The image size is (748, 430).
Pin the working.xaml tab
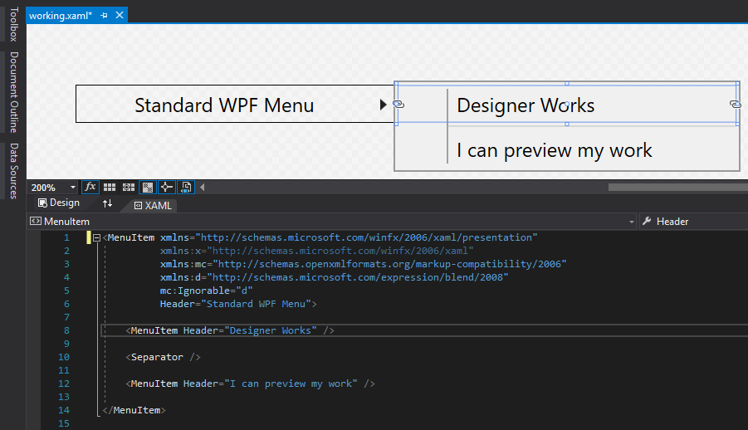[104, 16]
